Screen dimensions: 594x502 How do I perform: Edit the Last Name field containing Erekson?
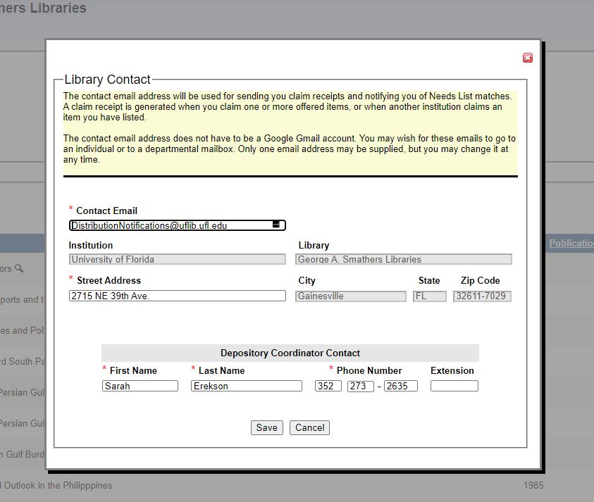pos(246,386)
